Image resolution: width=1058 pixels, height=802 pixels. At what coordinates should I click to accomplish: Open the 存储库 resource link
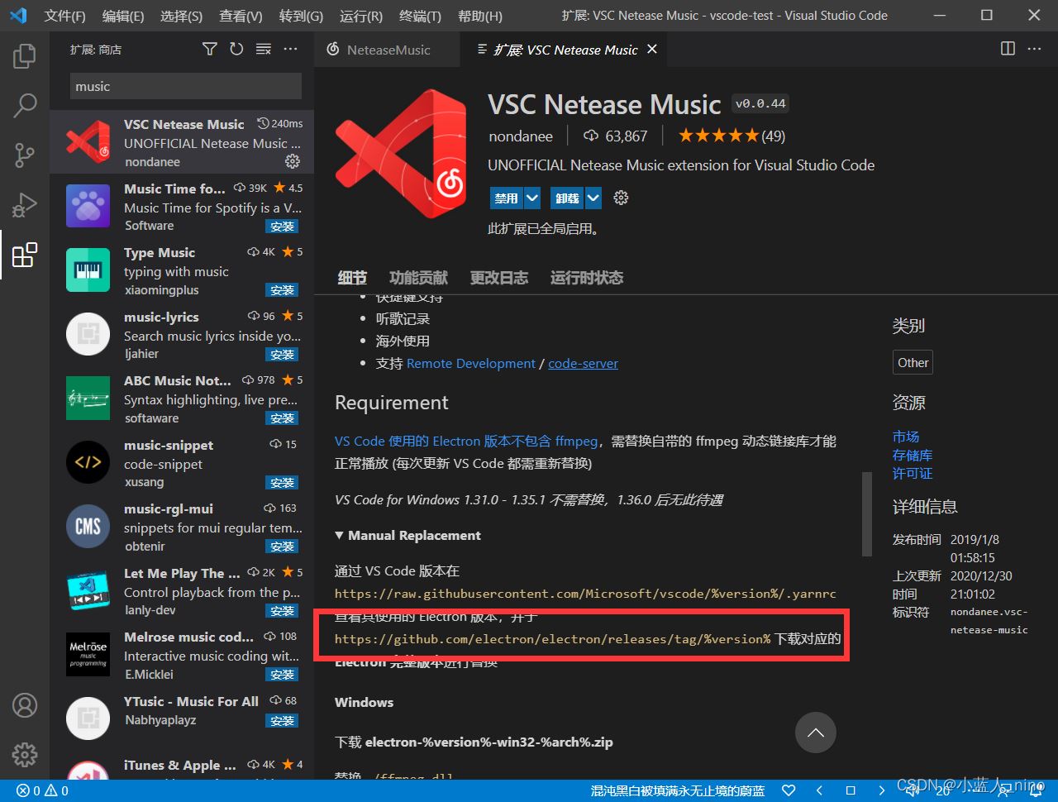(x=913, y=455)
